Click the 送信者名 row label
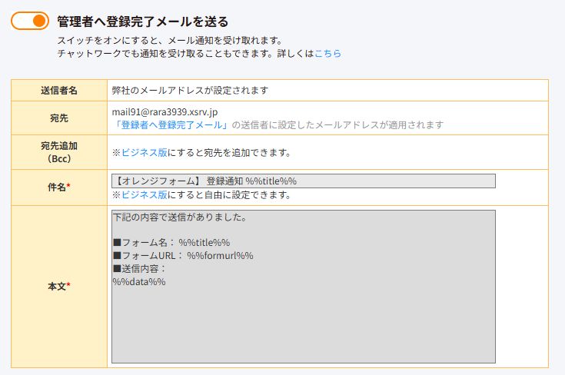The height and width of the screenshot is (375, 565). (x=59, y=90)
